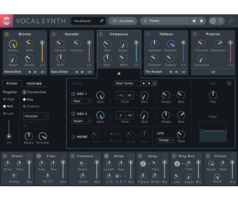Image resolution: width=238 pixels, height=201 pixels.
Task: Toggle the Polyvox module power
Action: pos(195,34)
